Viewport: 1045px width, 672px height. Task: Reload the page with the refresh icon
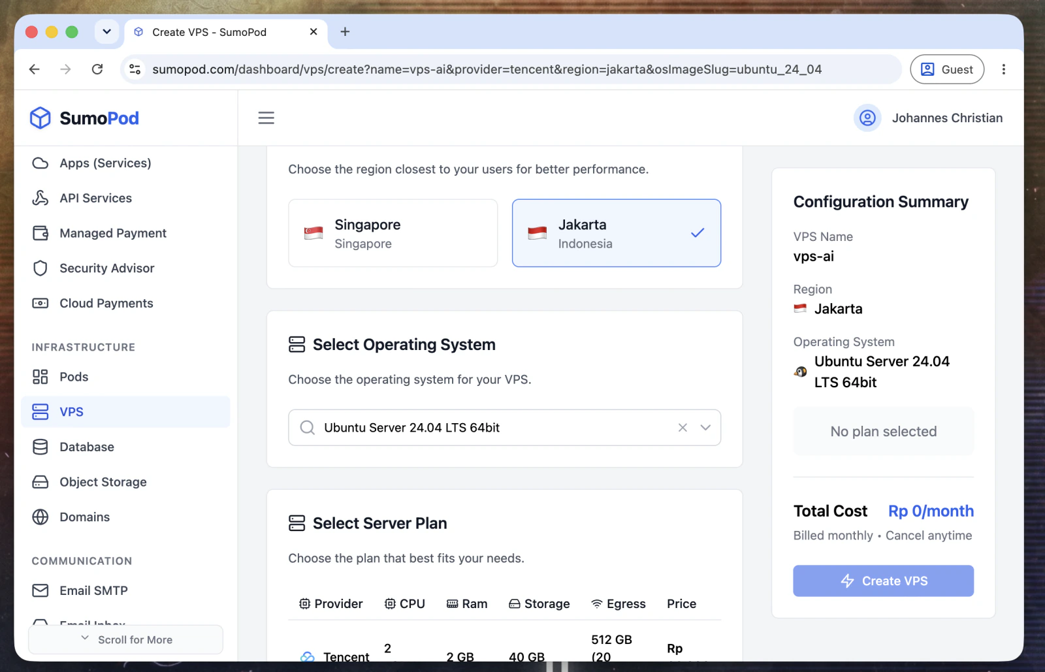[97, 69]
